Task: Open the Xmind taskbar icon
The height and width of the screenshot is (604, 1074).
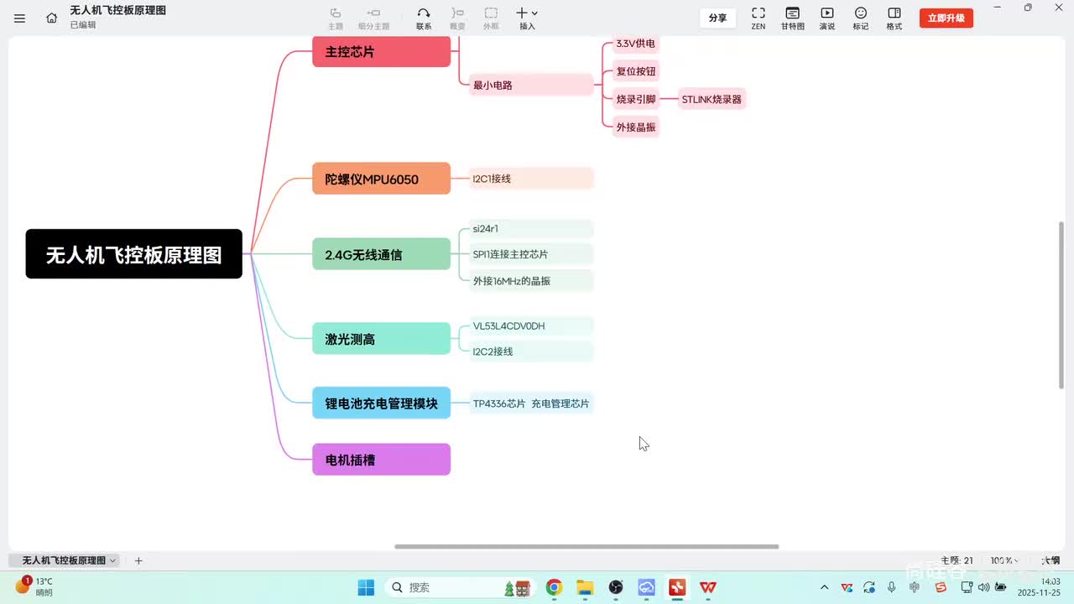Action: coord(677,587)
